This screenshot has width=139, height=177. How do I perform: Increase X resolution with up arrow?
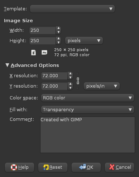pyautogui.click(x=70, y=74)
